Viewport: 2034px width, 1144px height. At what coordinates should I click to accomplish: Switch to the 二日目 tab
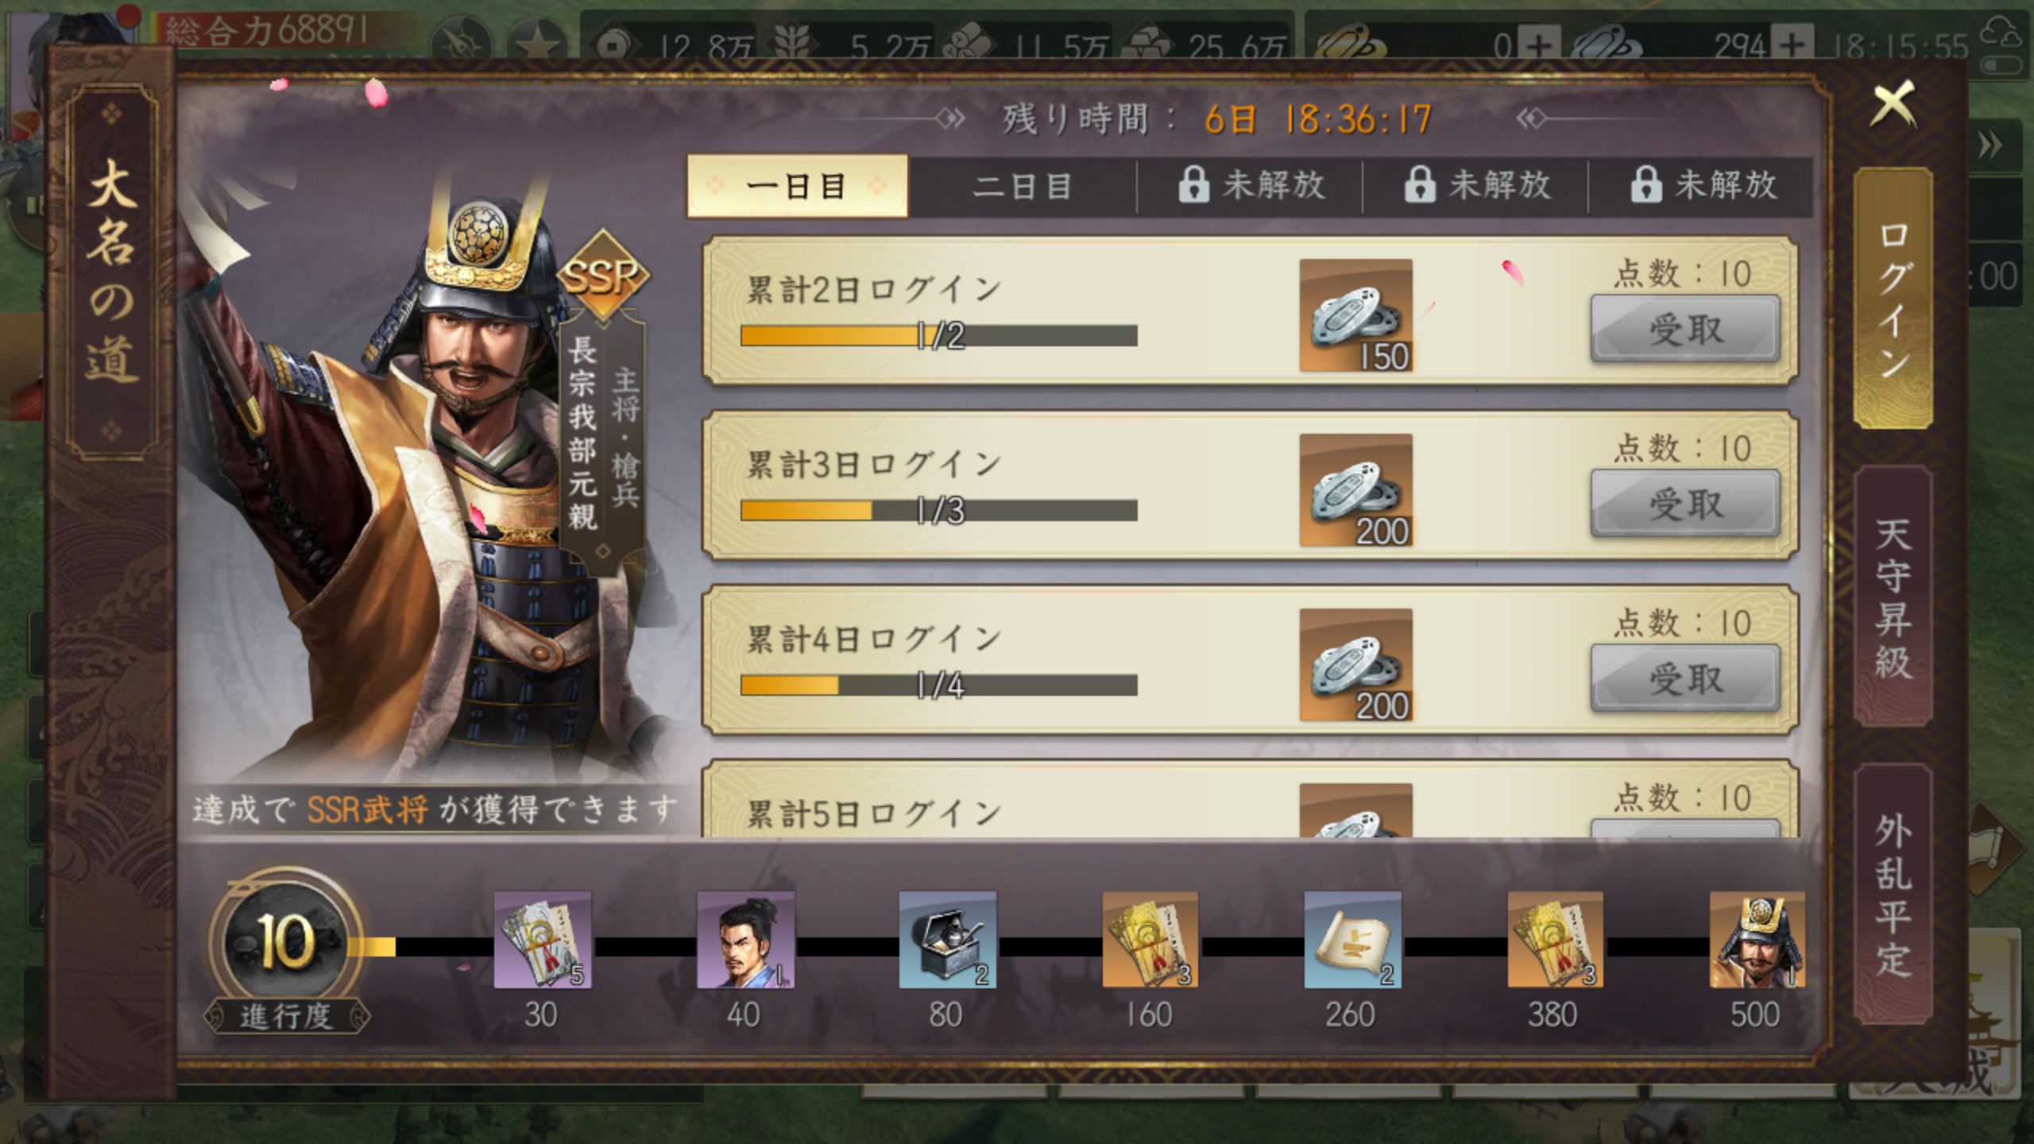click(1023, 187)
